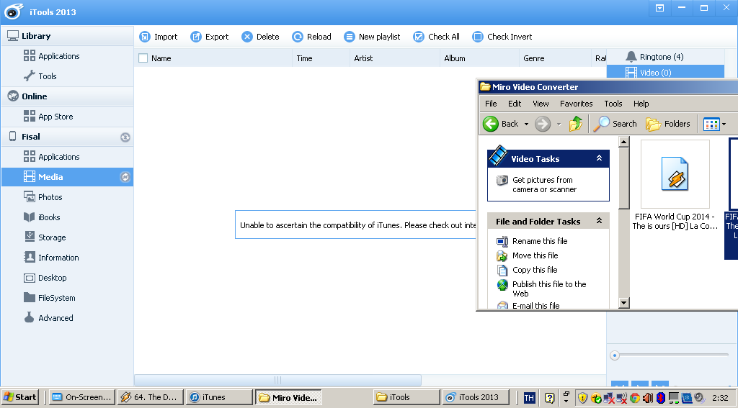Click the sync icon on Media row
This screenshot has width=738, height=408.
125,177
